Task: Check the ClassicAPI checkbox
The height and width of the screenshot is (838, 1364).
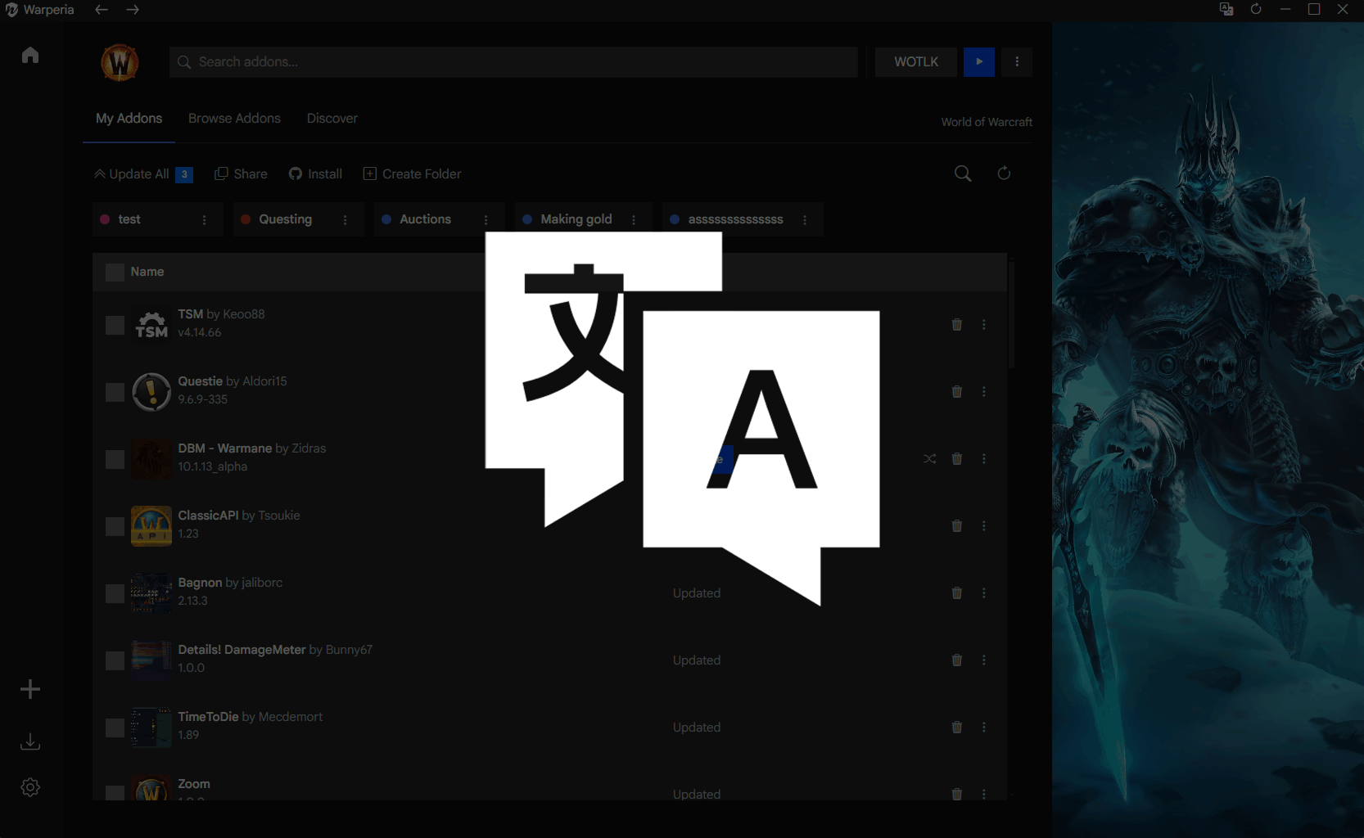Action: (x=115, y=527)
